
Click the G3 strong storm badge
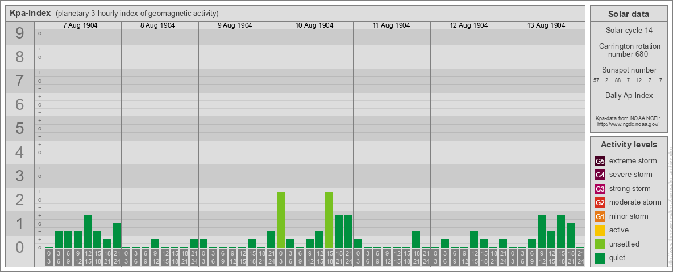pyautogui.click(x=600, y=189)
